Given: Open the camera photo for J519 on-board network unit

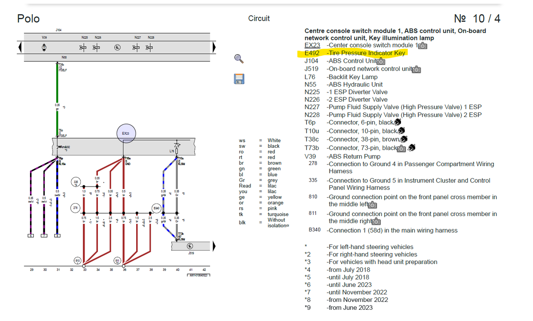Looking at the screenshot, I should (416, 69).
